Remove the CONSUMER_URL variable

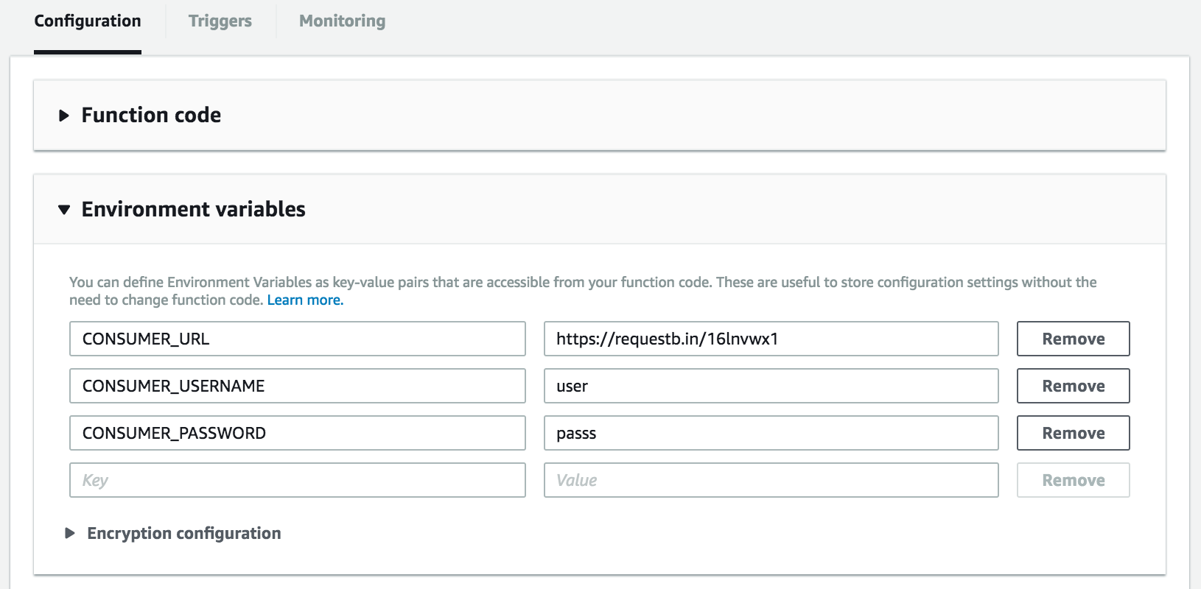[x=1073, y=339]
